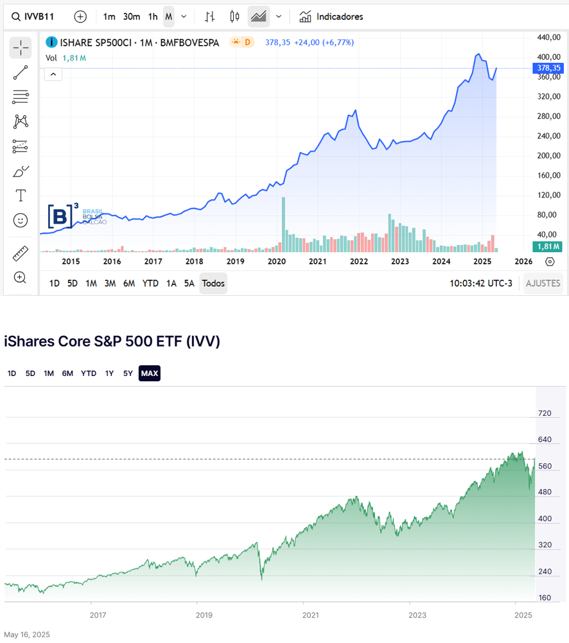Open the Indicadores panel
The width and height of the screenshot is (569, 643).
point(331,17)
